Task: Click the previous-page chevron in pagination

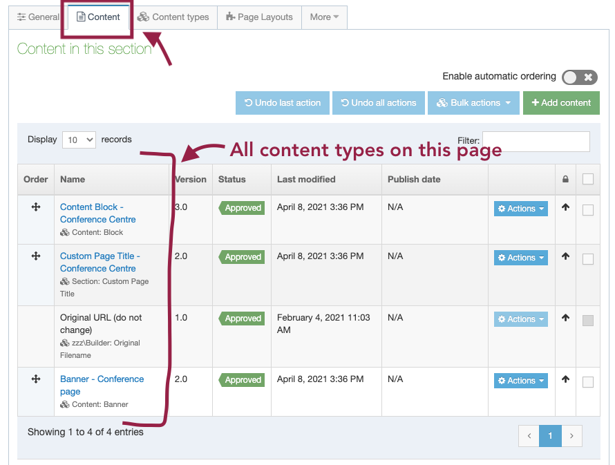Action: tap(529, 436)
